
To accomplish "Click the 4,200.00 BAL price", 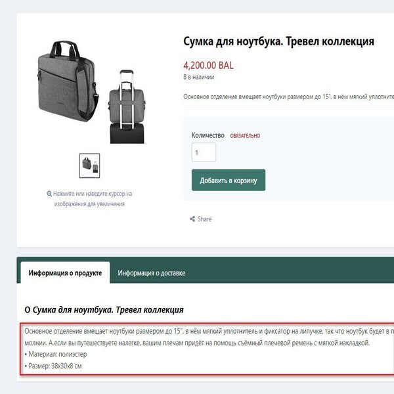I will point(208,65).
